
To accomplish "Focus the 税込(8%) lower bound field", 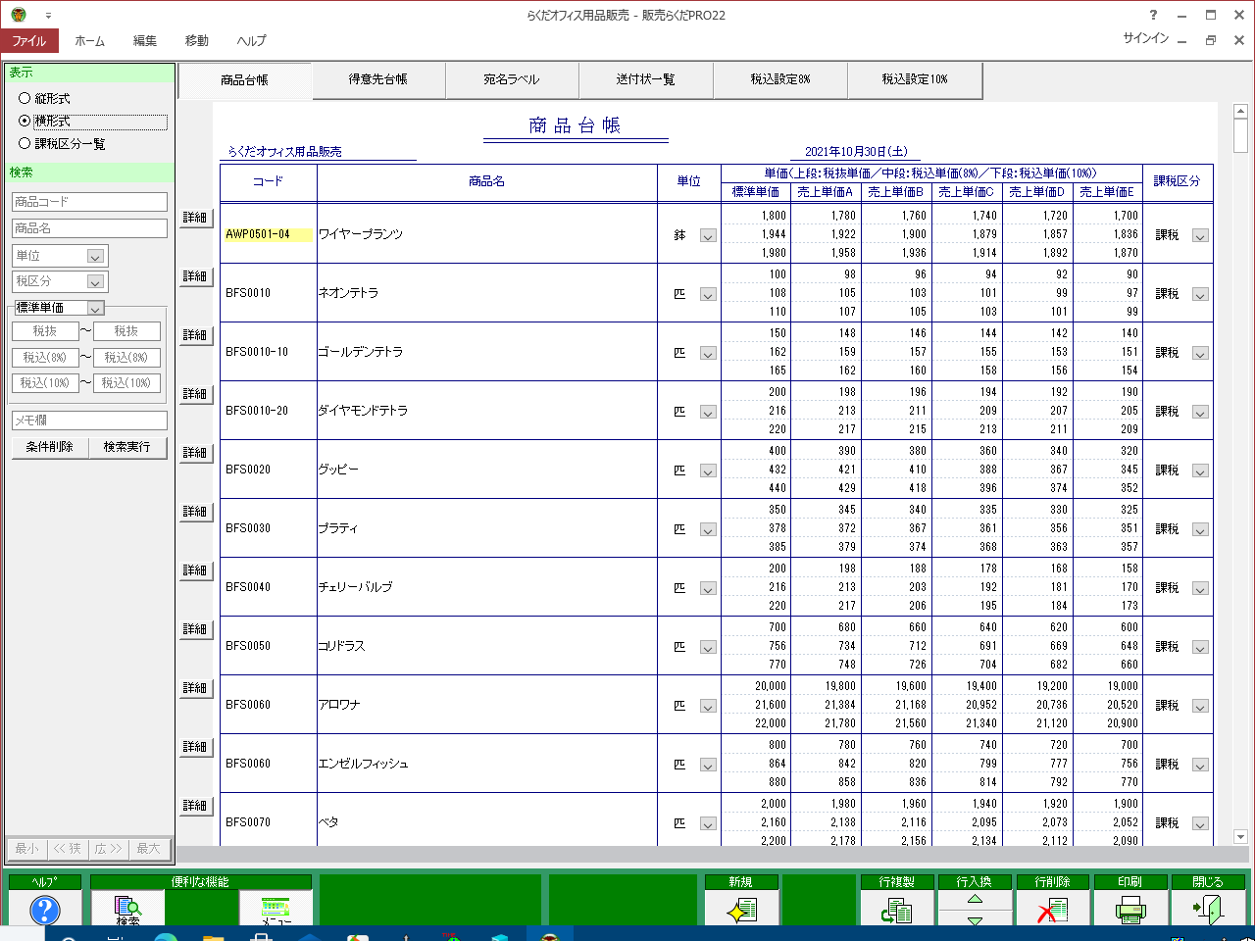I will tap(45, 358).
